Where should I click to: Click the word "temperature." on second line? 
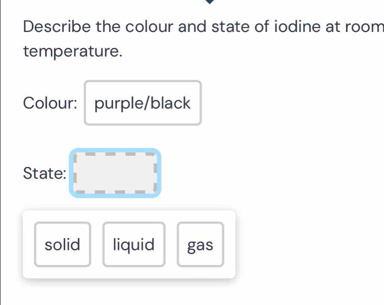pyautogui.click(x=73, y=52)
